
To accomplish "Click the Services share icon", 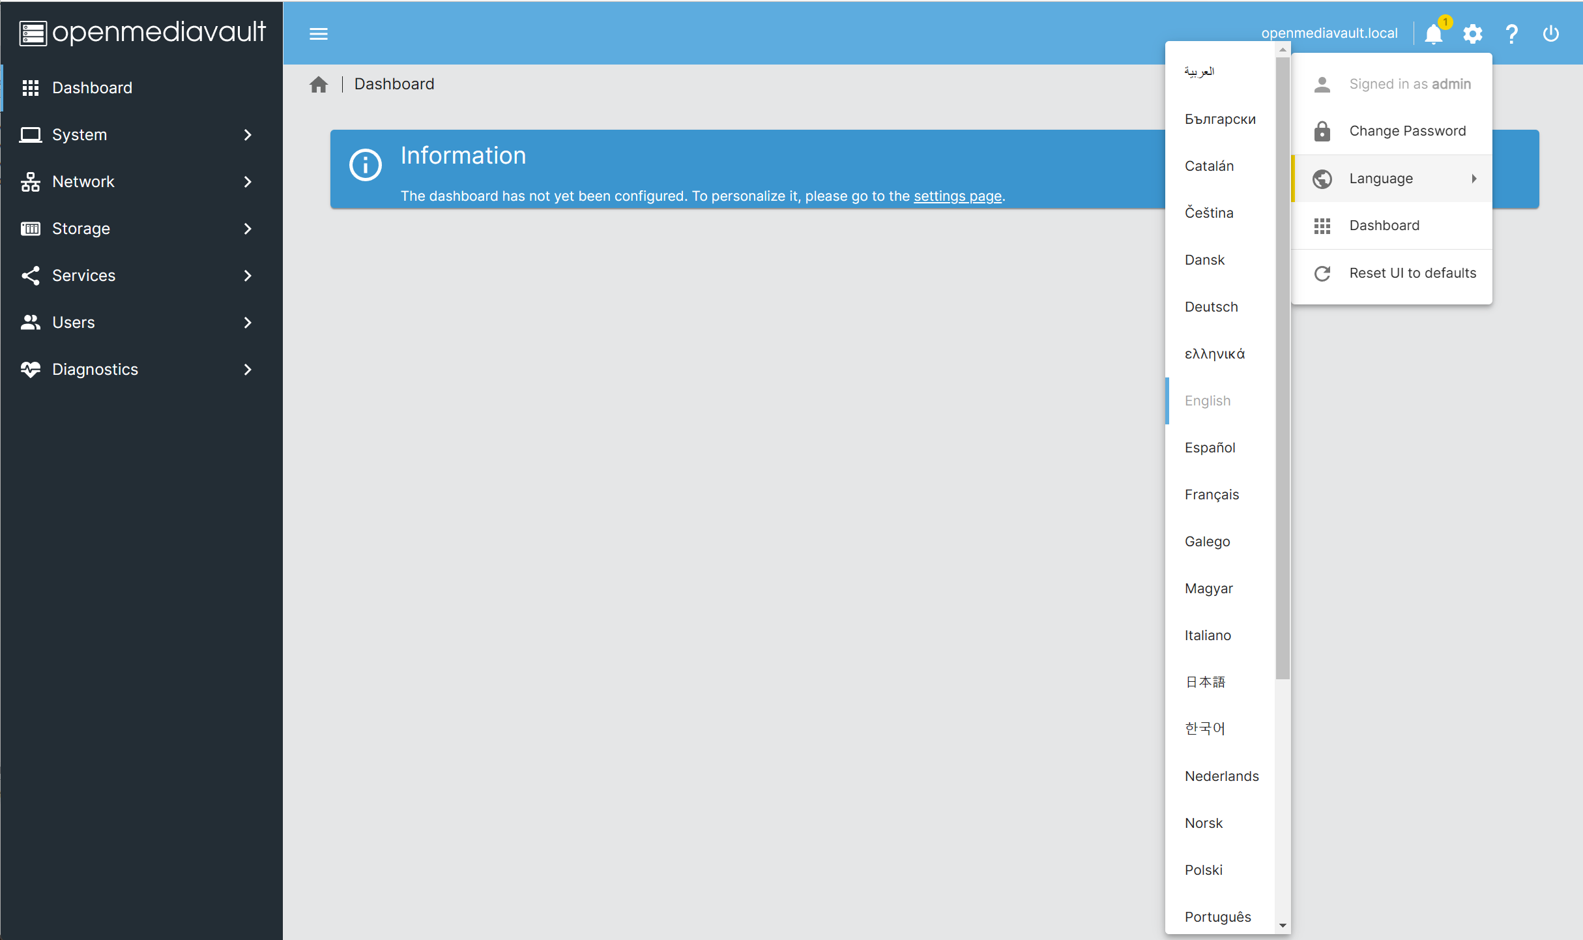I will pyautogui.click(x=31, y=275).
